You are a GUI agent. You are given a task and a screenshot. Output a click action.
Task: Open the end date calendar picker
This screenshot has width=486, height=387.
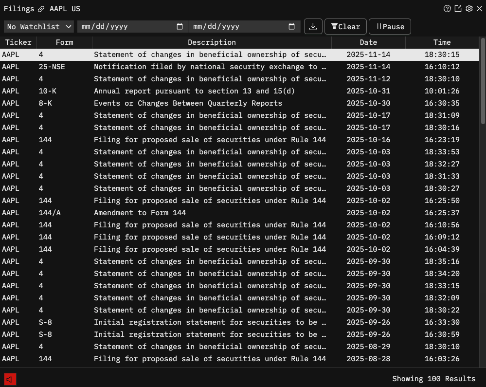click(292, 26)
